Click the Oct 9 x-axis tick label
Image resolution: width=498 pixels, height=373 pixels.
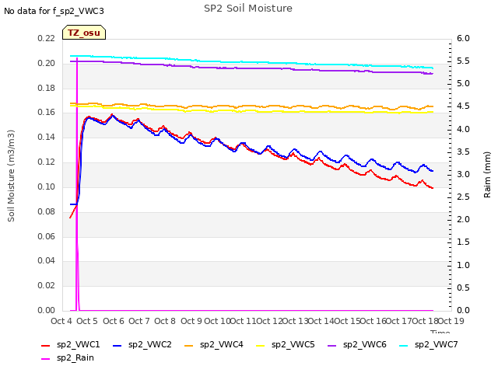coord(191,321)
